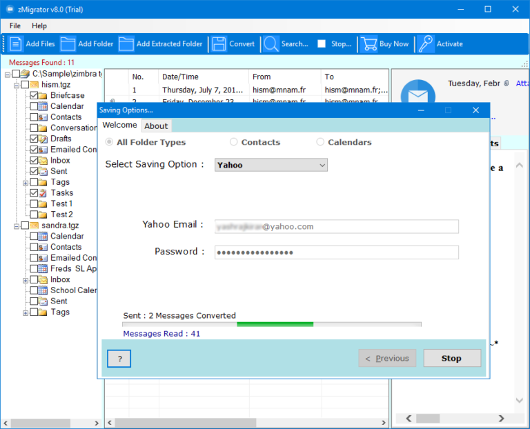Screen dimensions: 530x429
Task: Switch to the About tab
Action: click(156, 126)
